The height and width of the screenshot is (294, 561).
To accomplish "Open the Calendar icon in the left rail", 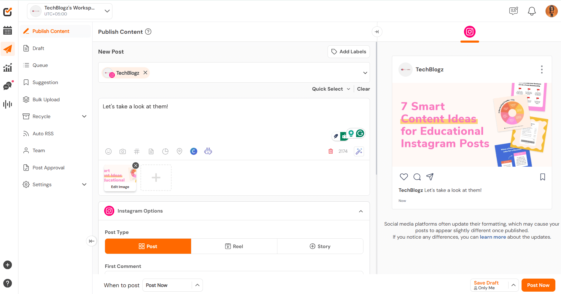I will click(7, 30).
